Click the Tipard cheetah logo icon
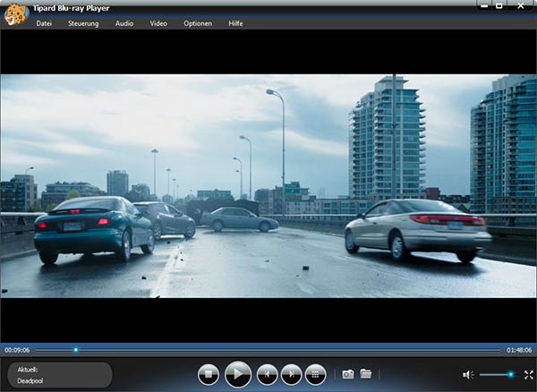This screenshot has width=537, height=392. coord(16,14)
